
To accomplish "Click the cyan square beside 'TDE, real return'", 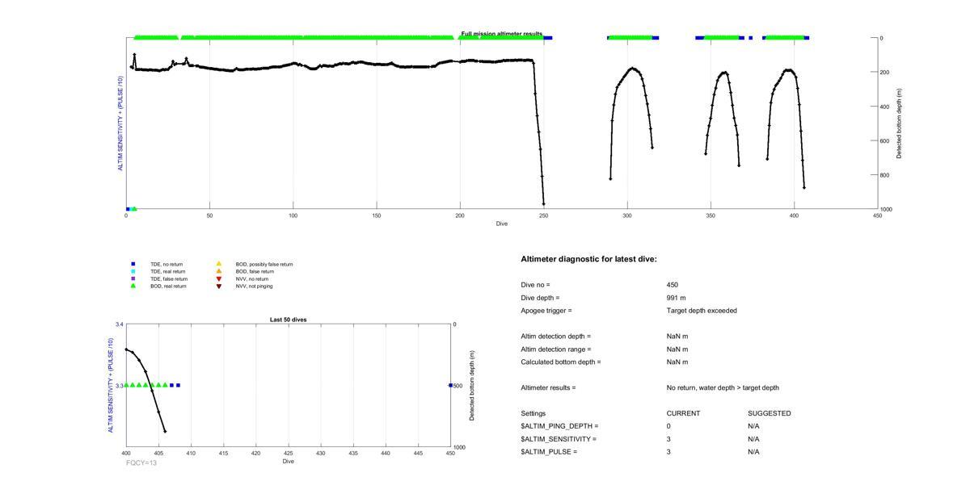I will pos(133,271).
